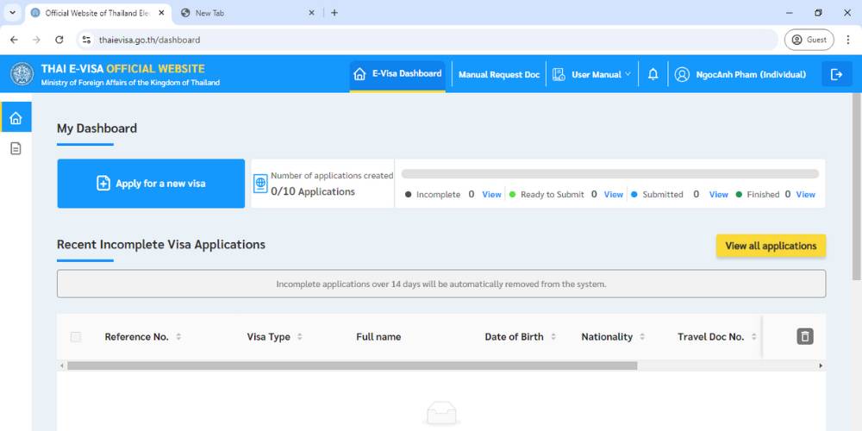Click the 0/10 Applications count text

(313, 191)
